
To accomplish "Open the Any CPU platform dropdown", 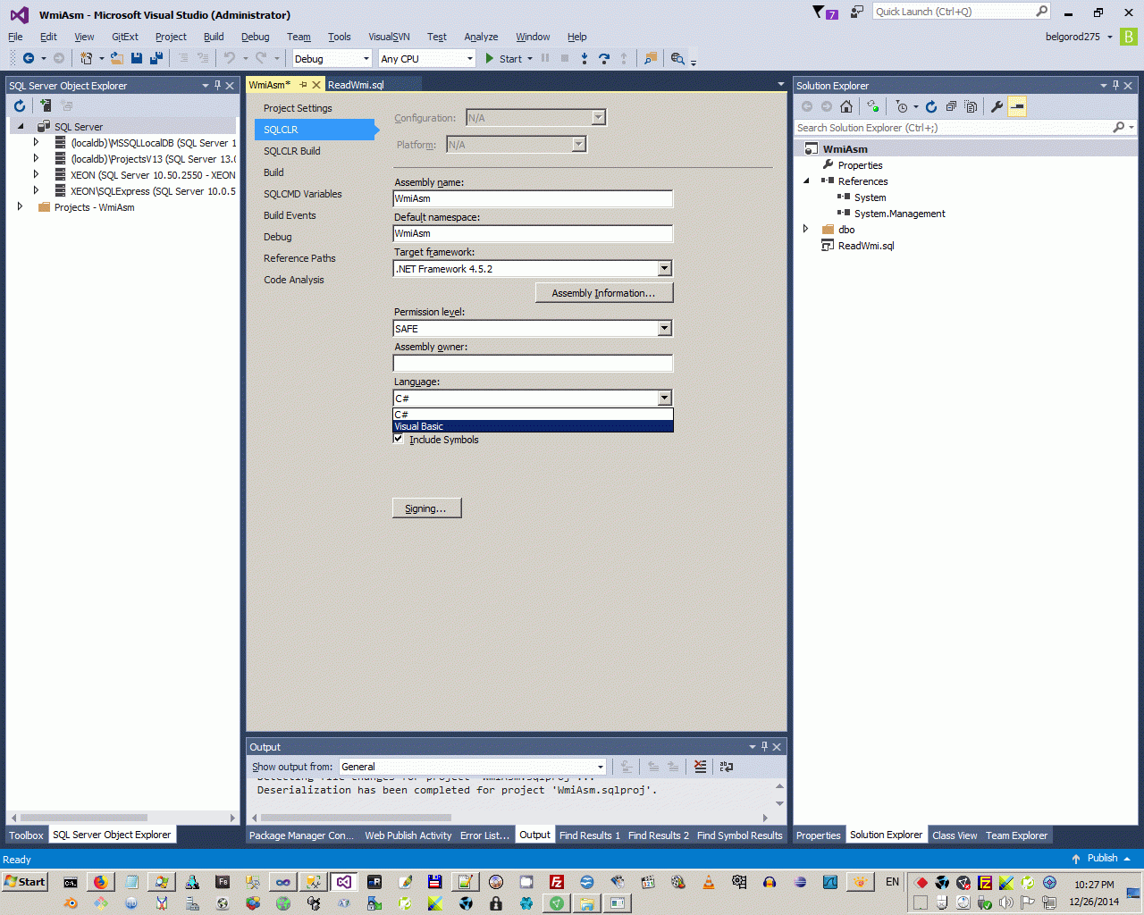I will pos(427,59).
